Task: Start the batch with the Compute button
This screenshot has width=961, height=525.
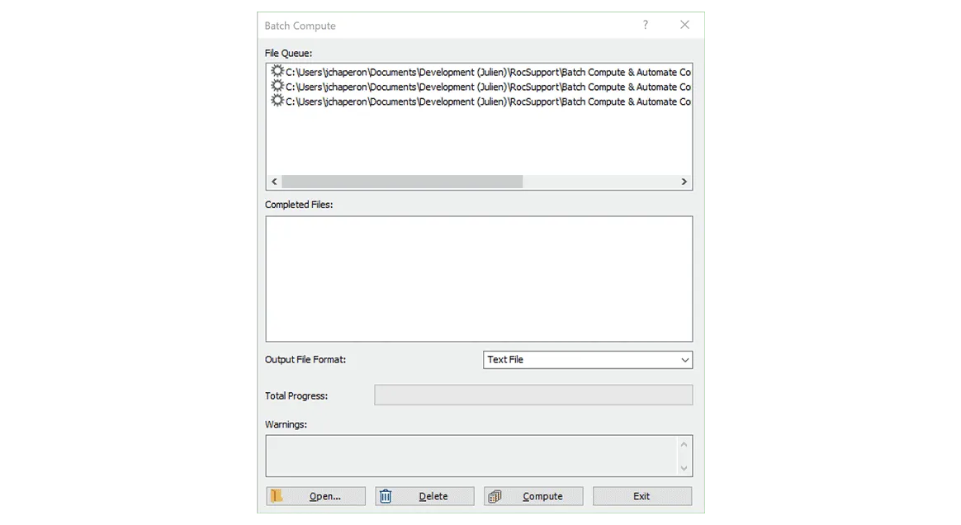Action: [x=533, y=495]
